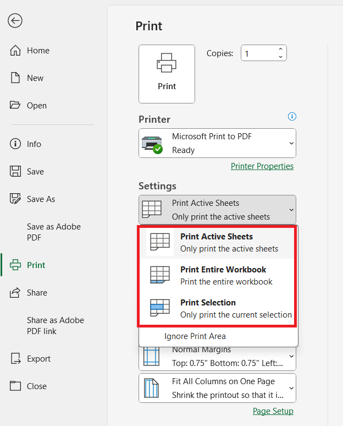Click the Open folder icon in sidebar

point(15,105)
